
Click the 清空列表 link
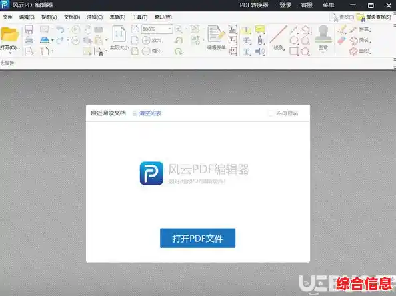pos(150,113)
